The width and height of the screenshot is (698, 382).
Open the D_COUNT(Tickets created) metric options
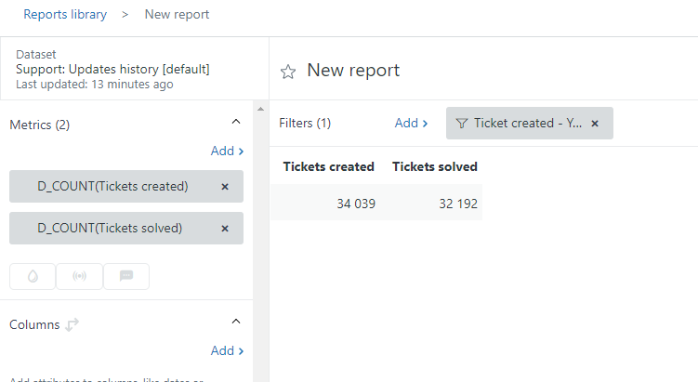(x=112, y=187)
